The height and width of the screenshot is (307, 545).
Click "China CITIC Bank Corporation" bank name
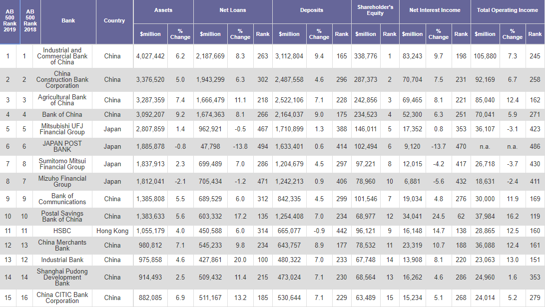[62, 298]
